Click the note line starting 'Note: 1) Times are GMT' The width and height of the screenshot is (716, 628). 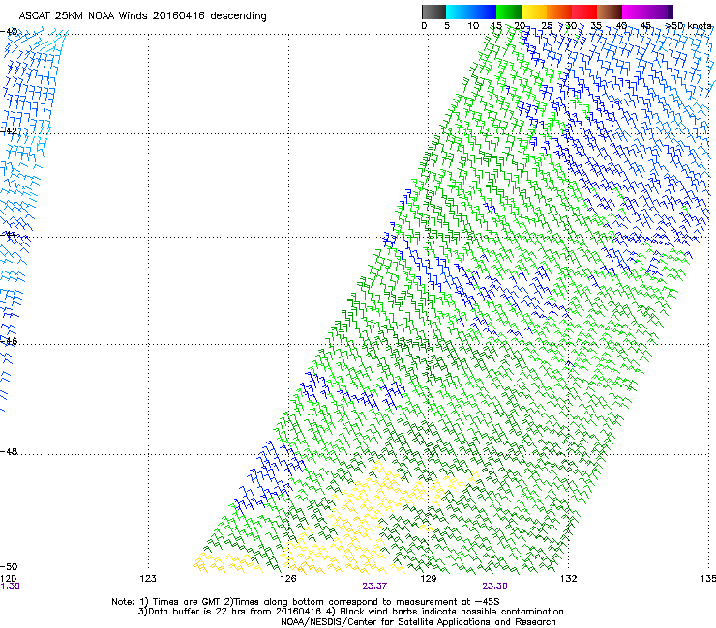306,602
